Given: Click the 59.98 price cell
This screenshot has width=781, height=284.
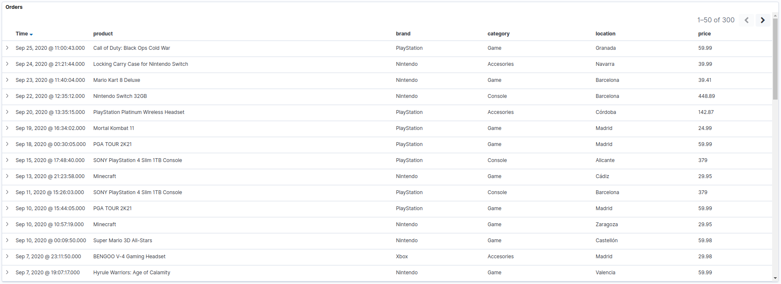Looking at the screenshot, I should point(705,241).
